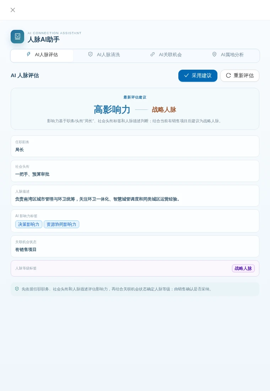Image resolution: width=270 pixels, height=391 pixels.
Task: Click the purple 战略人脉 level badge
Action: click(243, 268)
